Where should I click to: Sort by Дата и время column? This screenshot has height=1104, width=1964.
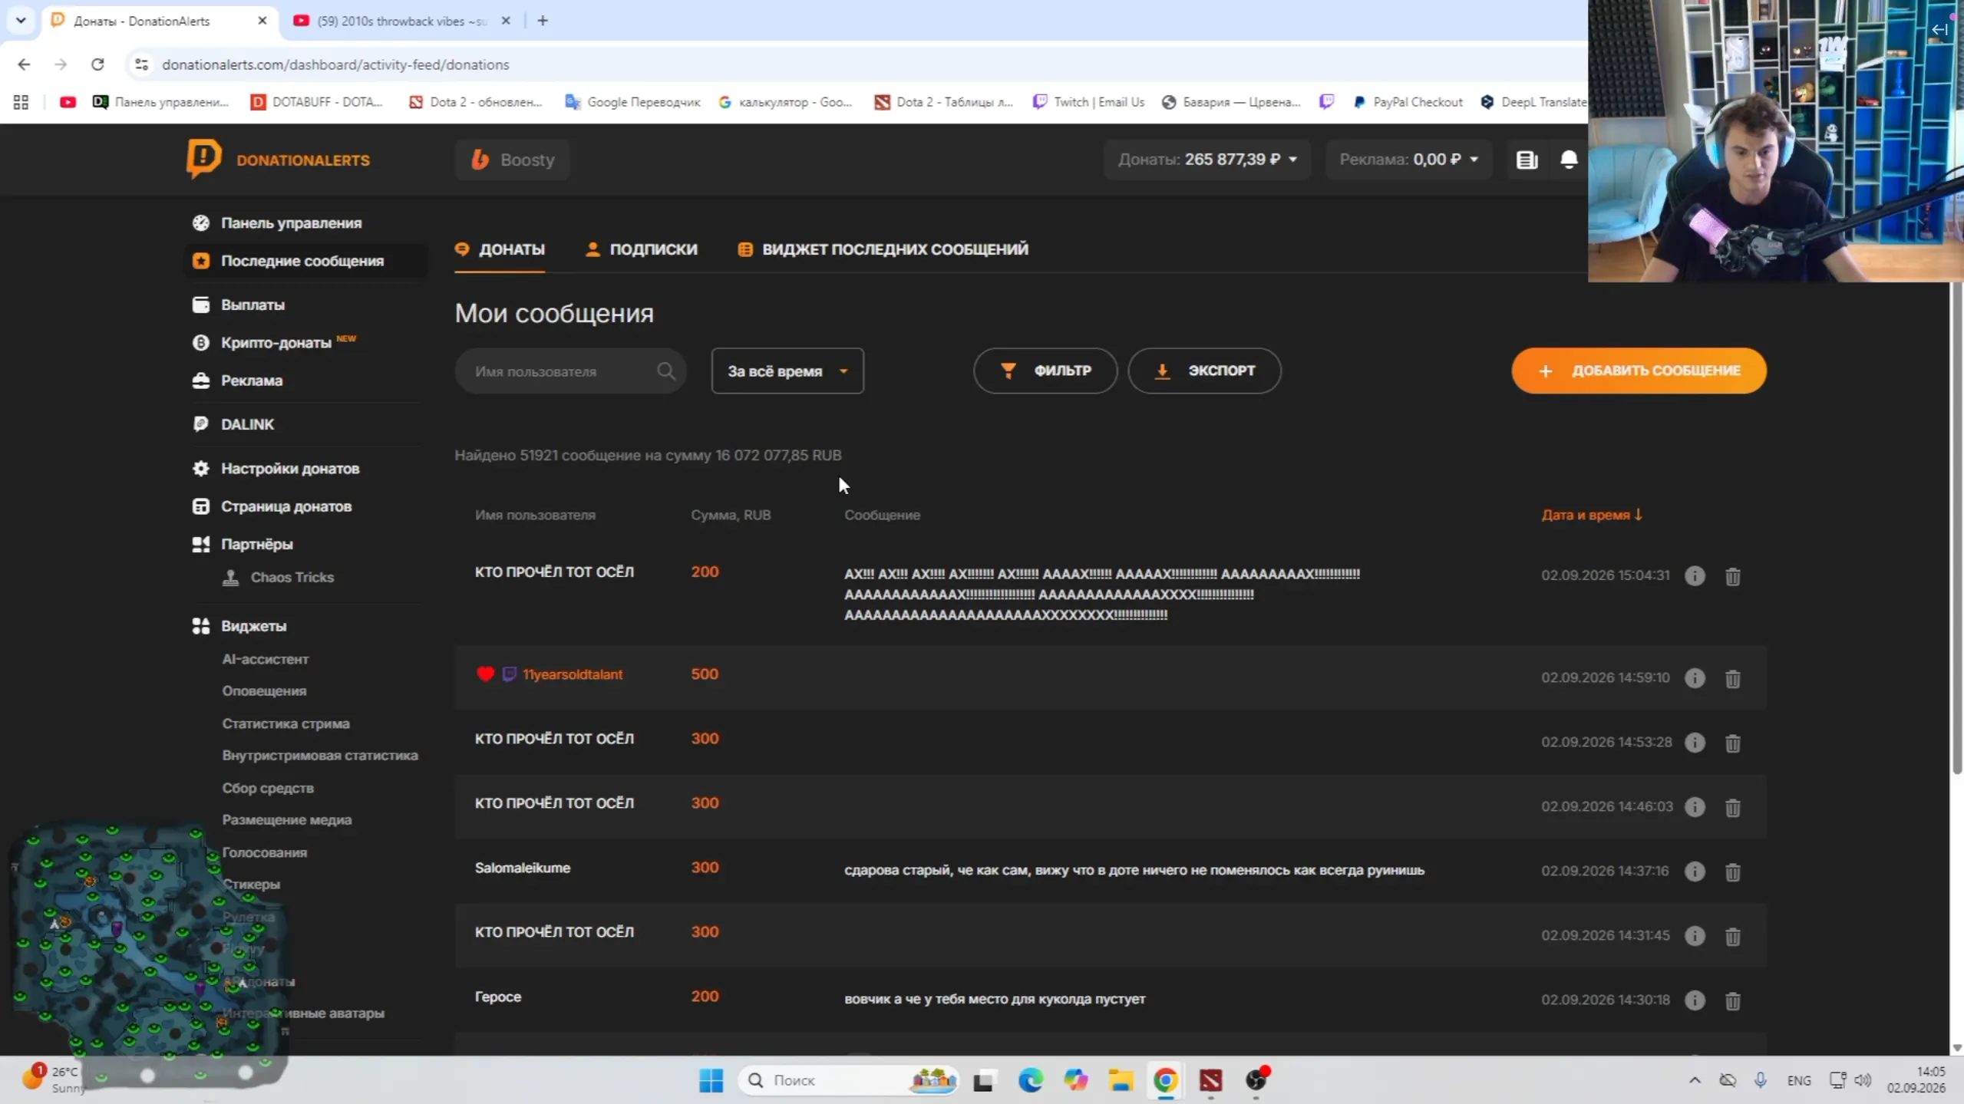coord(1592,515)
